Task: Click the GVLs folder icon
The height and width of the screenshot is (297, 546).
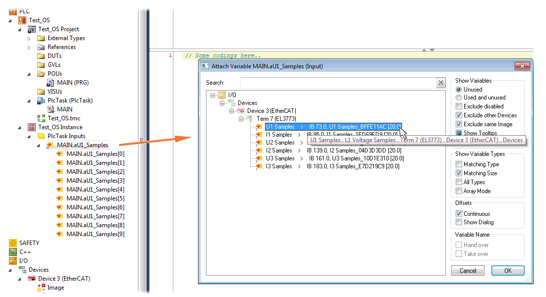Action: pos(41,65)
